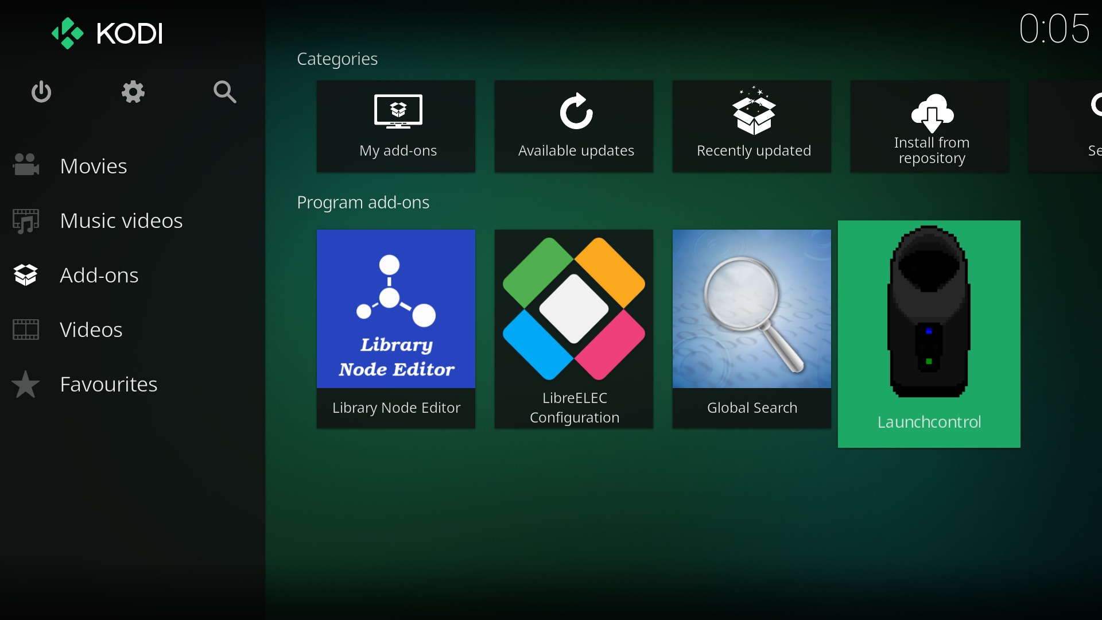Launch the highlighted Launchcontrol add-on
The height and width of the screenshot is (620, 1102).
click(x=929, y=333)
